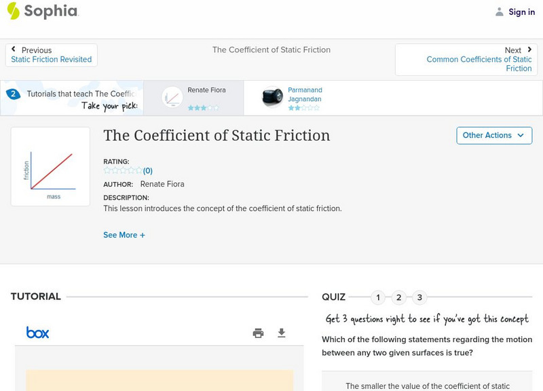The width and height of the screenshot is (543, 391).
Task: Select quiz progress step 2
Action: click(x=399, y=297)
